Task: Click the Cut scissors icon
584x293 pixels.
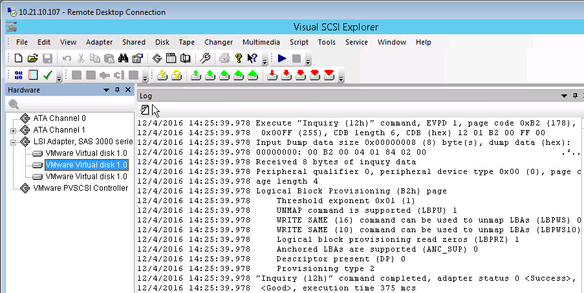Action: (81, 58)
